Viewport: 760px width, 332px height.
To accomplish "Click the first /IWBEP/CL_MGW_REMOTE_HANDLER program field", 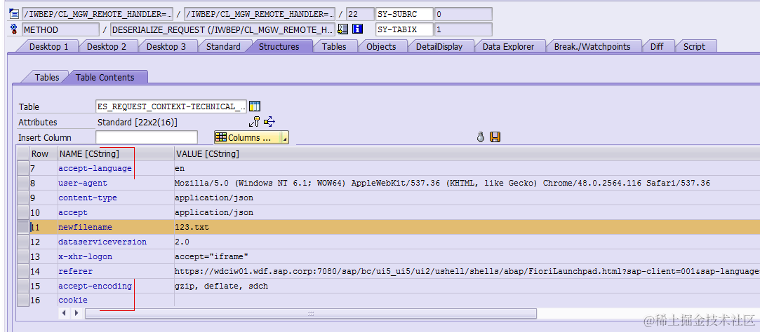I will [98, 14].
